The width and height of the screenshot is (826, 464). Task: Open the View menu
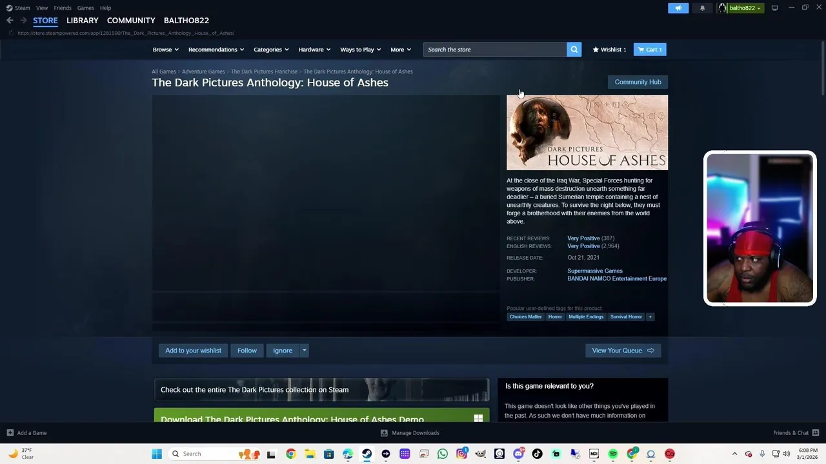pyautogui.click(x=42, y=8)
